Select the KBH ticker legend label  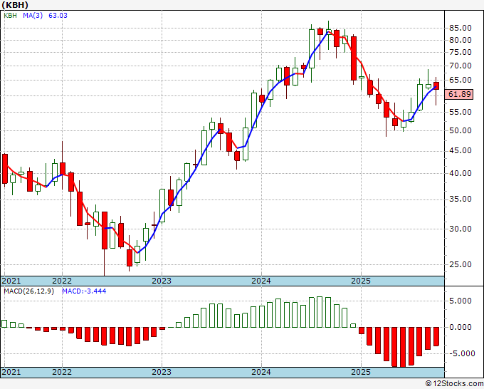pos(10,15)
